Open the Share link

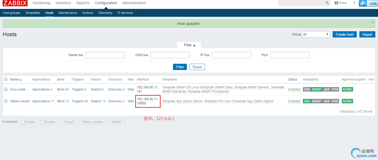341,3
